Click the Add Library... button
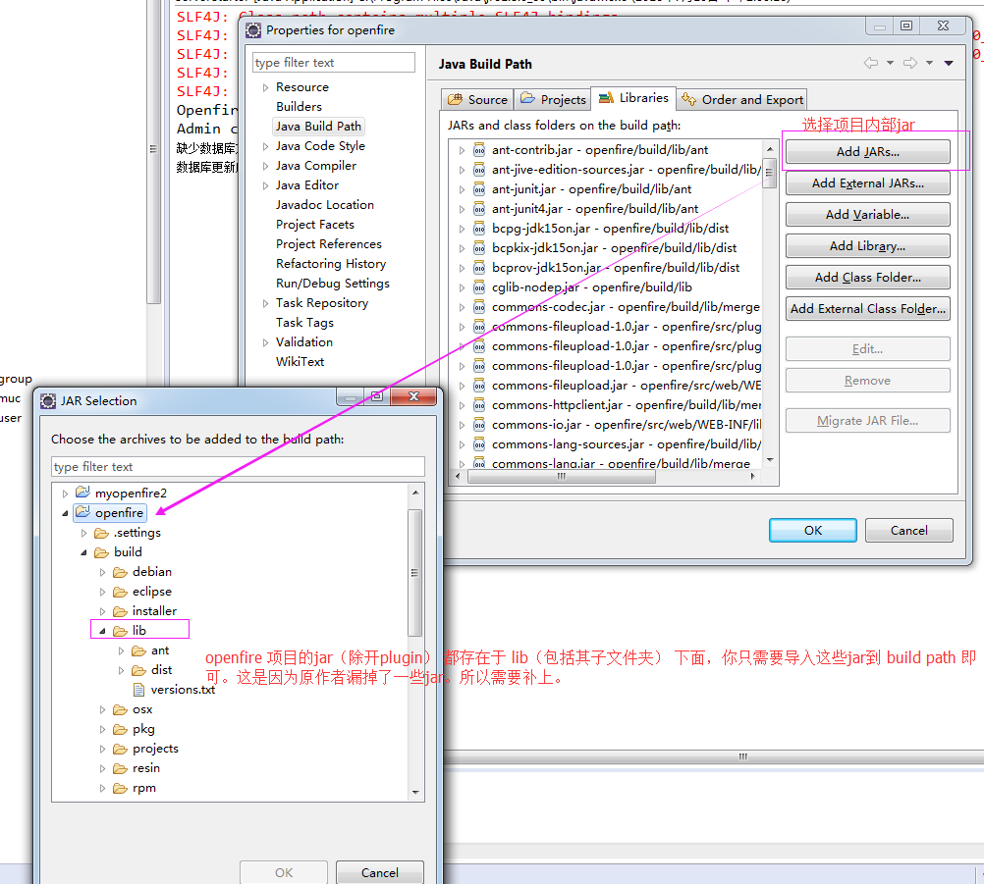This screenshot has height=884, width=984. (867, 245)
